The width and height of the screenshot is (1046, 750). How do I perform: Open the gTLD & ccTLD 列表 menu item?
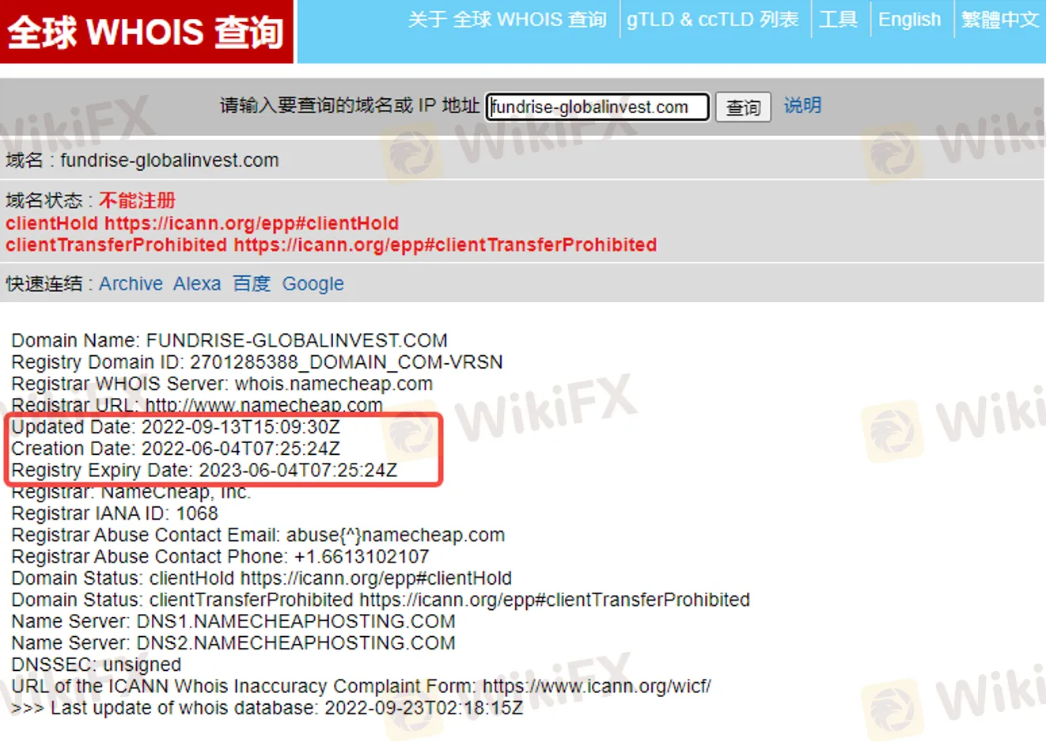(713, 20)
